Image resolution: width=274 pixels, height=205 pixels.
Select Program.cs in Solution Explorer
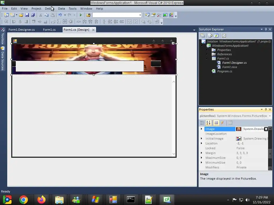tap(224, 71)
